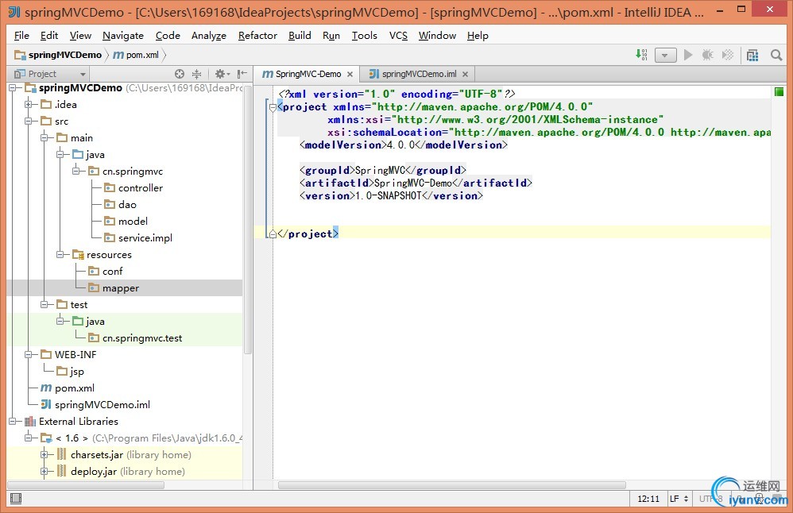
Task: Click the groupId line in the editor
Action: (x=383, y=170)
